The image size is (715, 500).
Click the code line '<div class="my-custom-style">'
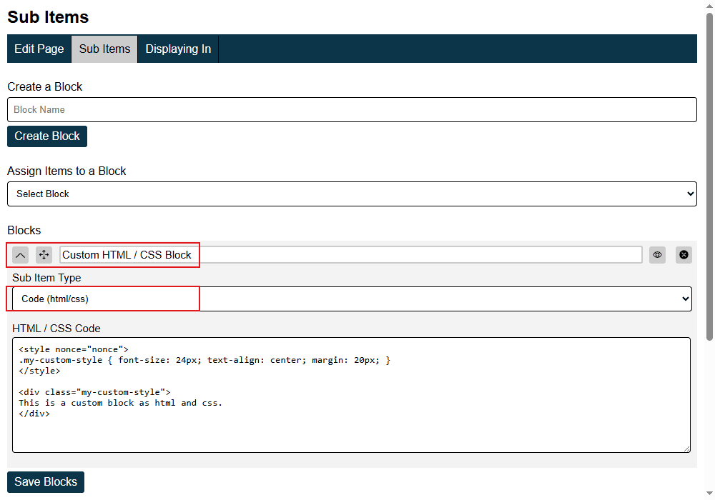coord(94,392)
